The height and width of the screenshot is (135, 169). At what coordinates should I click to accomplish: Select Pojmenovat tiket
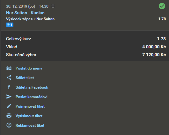pyautogui.click(x=30, y=106)
